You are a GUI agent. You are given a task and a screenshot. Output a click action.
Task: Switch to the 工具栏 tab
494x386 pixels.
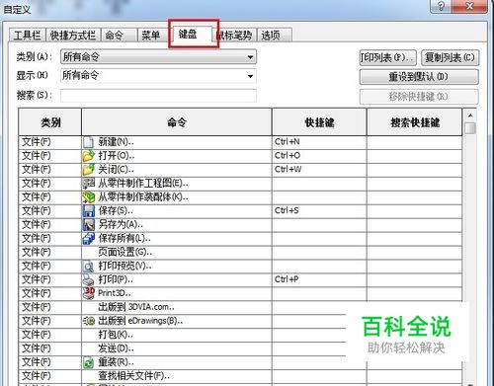pos(27,36)
